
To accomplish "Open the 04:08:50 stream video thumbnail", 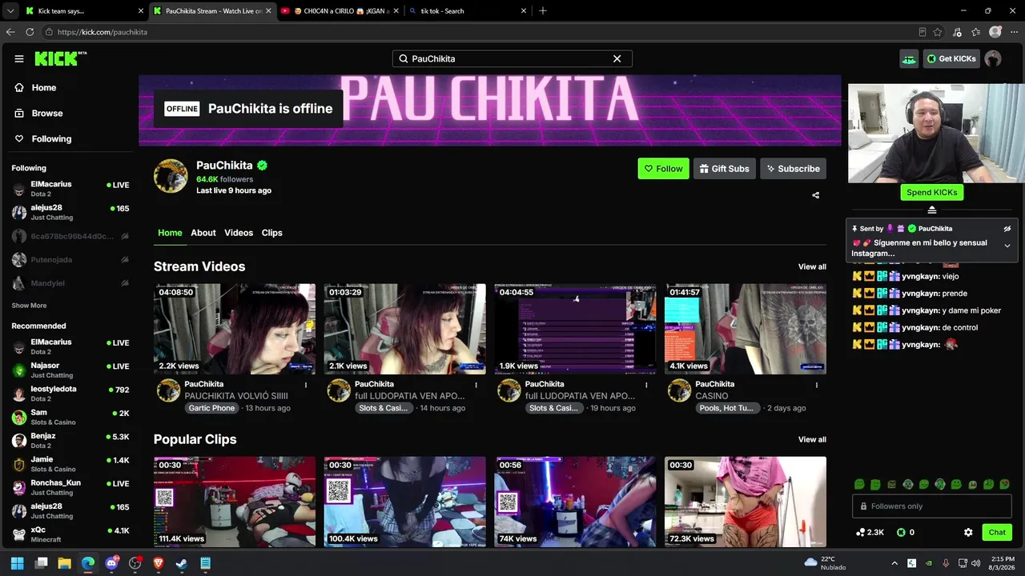I will coord(235,329).
